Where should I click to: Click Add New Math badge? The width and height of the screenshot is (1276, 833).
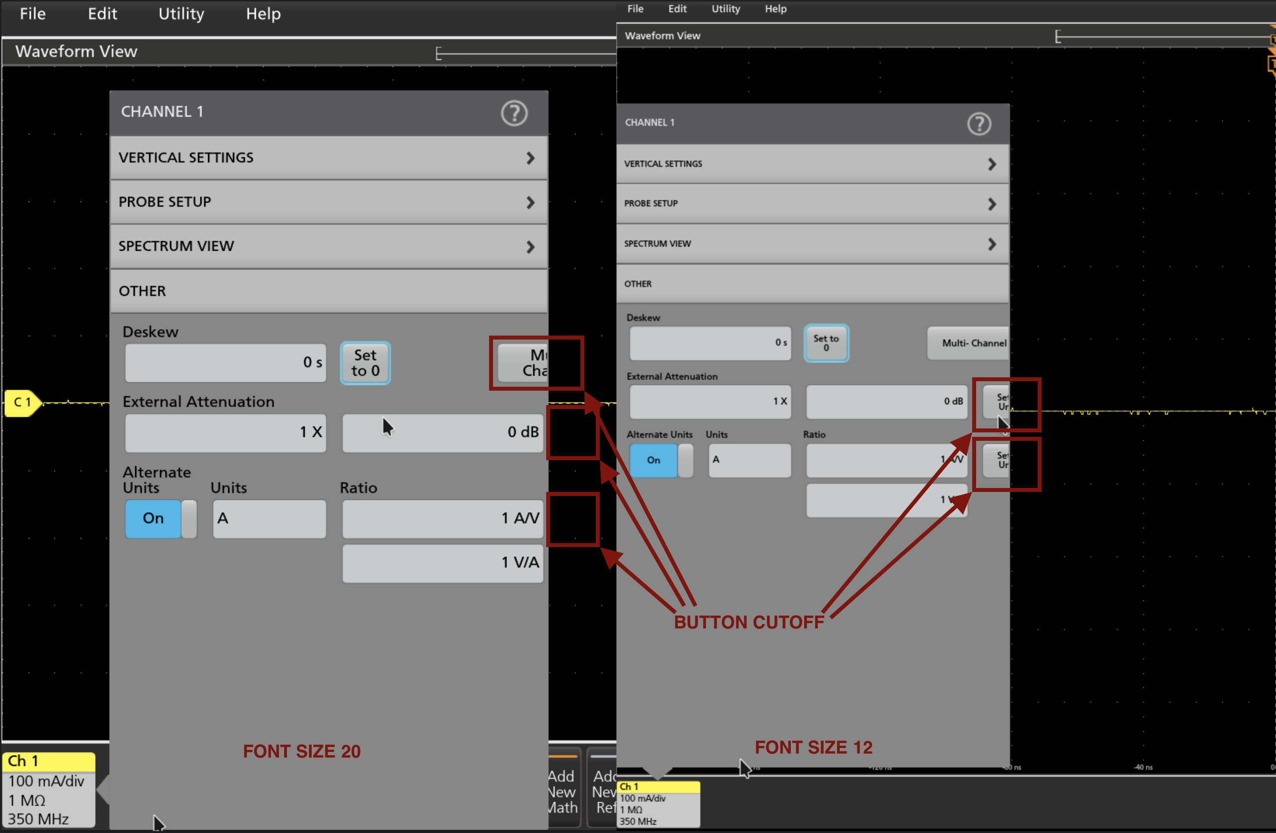(x=564, y=790)
